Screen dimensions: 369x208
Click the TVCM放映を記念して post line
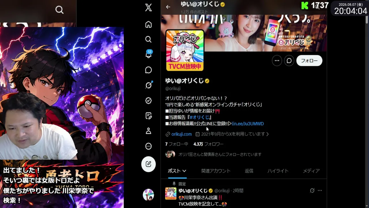point(203,204)
